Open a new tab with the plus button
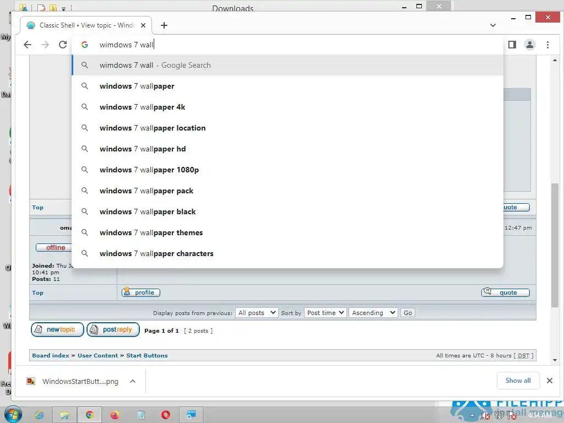Image resolution: width=564 pixels, height=423 pixels. (x=164, y=25)
